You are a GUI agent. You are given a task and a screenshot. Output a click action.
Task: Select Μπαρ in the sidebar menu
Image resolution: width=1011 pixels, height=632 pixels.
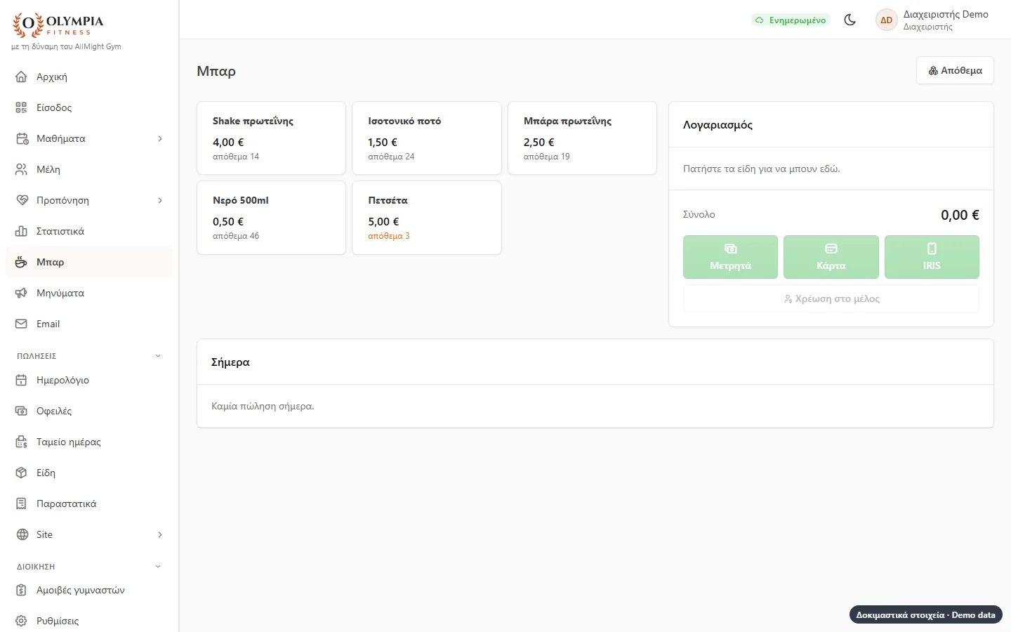pos(89,262)
